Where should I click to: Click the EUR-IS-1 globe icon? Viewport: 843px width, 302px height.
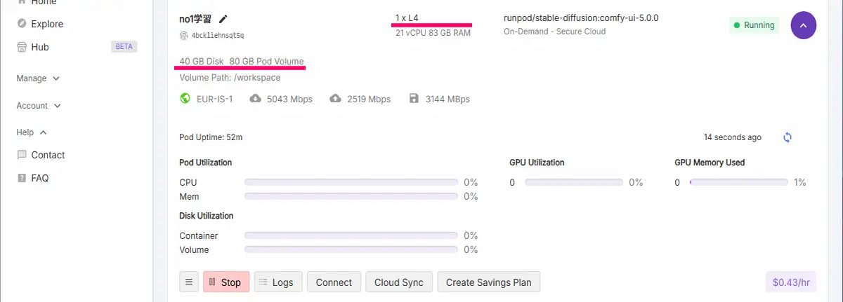[x=185, y=99]
